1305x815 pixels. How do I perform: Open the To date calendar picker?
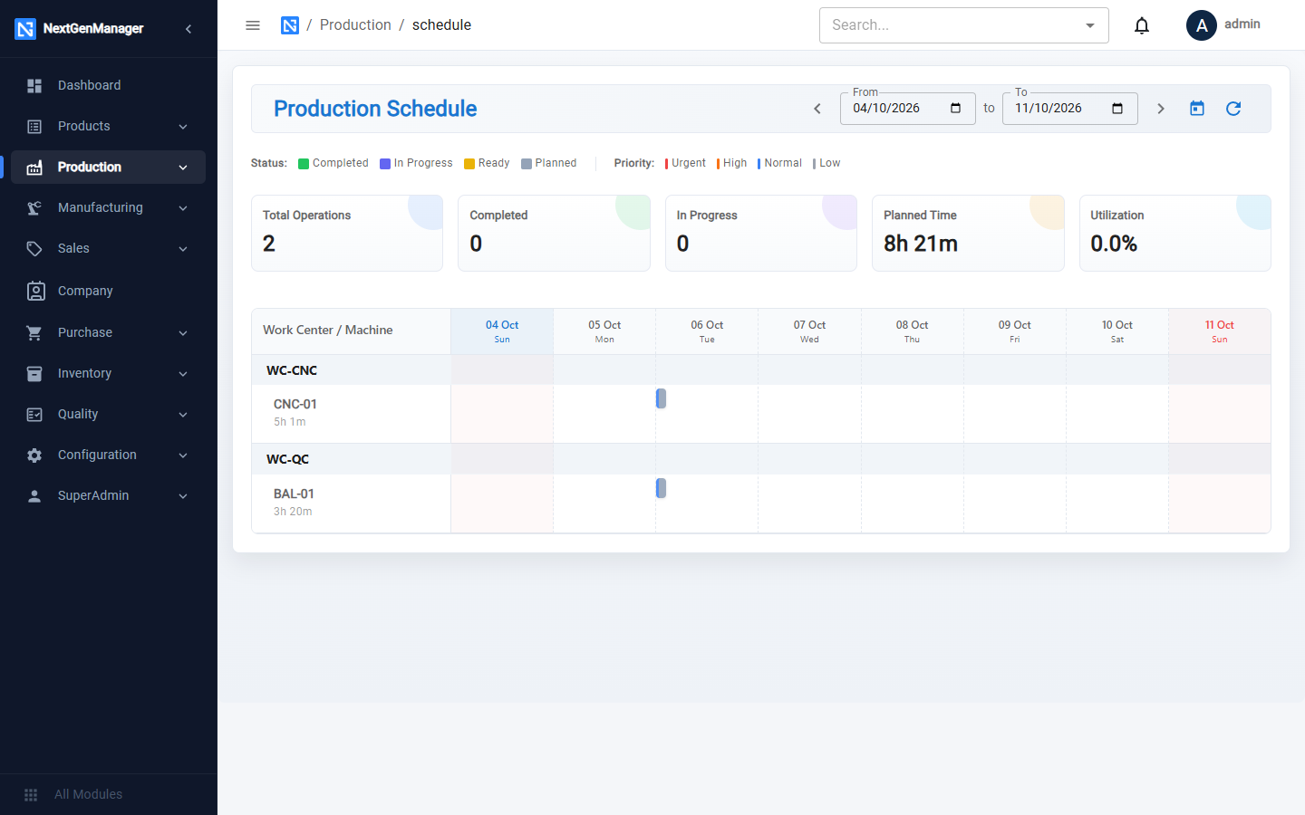1117,109
